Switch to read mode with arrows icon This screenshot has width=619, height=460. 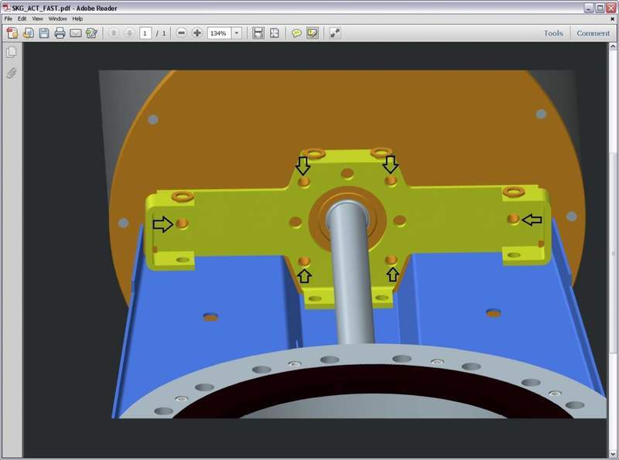point(334,33)
